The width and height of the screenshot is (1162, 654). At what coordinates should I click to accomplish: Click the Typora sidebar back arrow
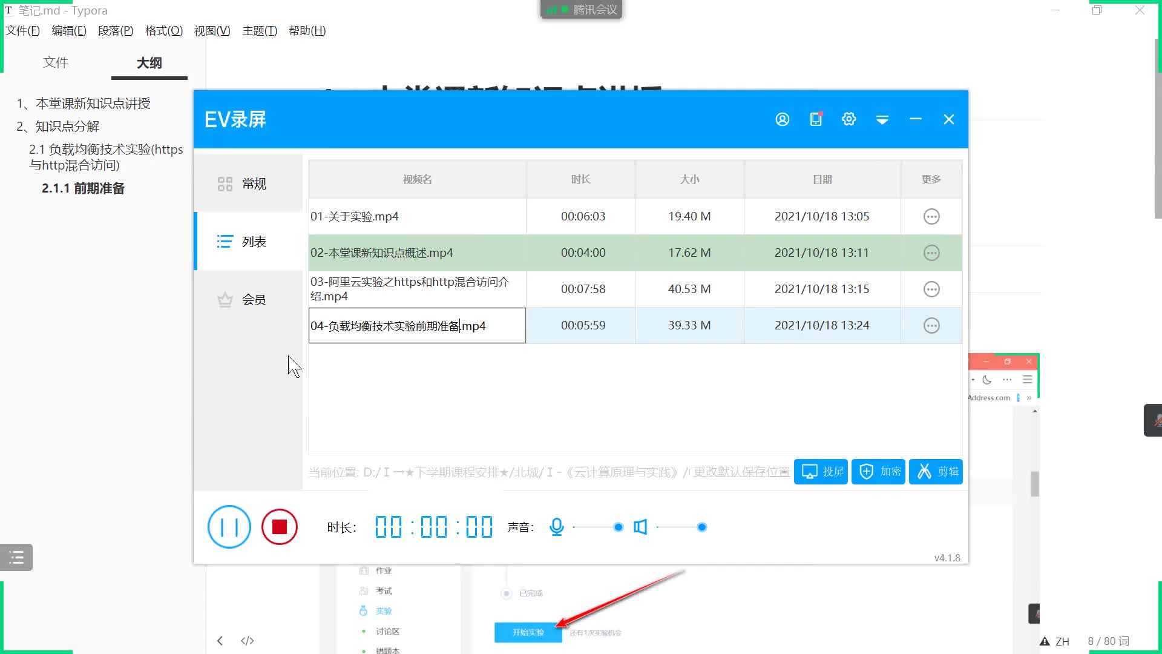pyautogui.click(x=220, y=641)
